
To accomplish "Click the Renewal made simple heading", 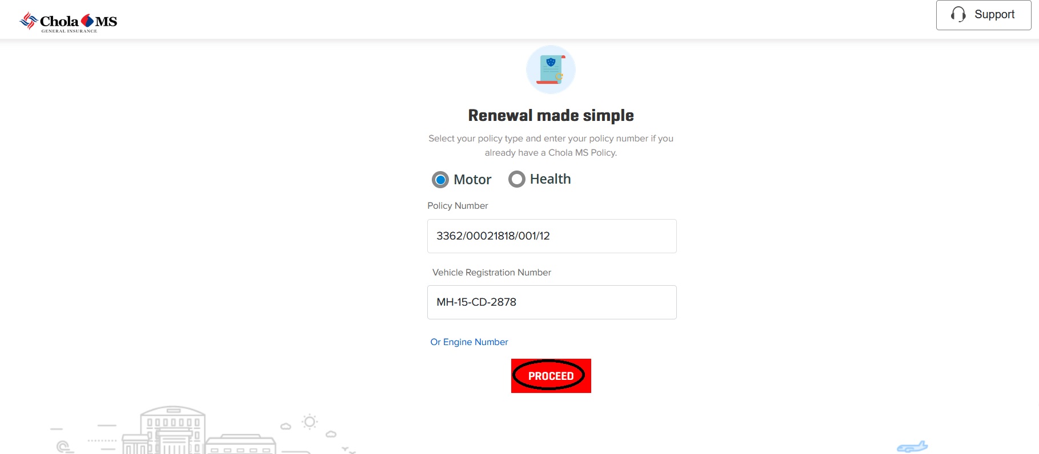I will pos(551,115).
